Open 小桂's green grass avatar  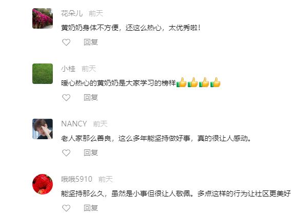43,74
